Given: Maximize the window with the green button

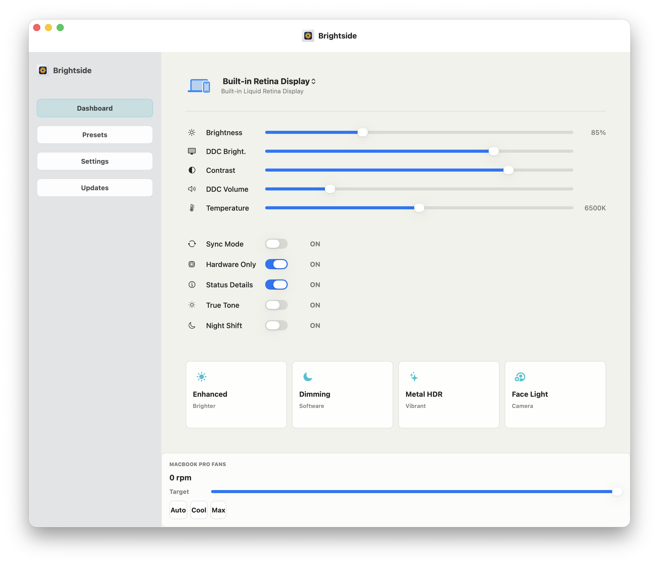Looking at the screenshot, I should 60,28.
